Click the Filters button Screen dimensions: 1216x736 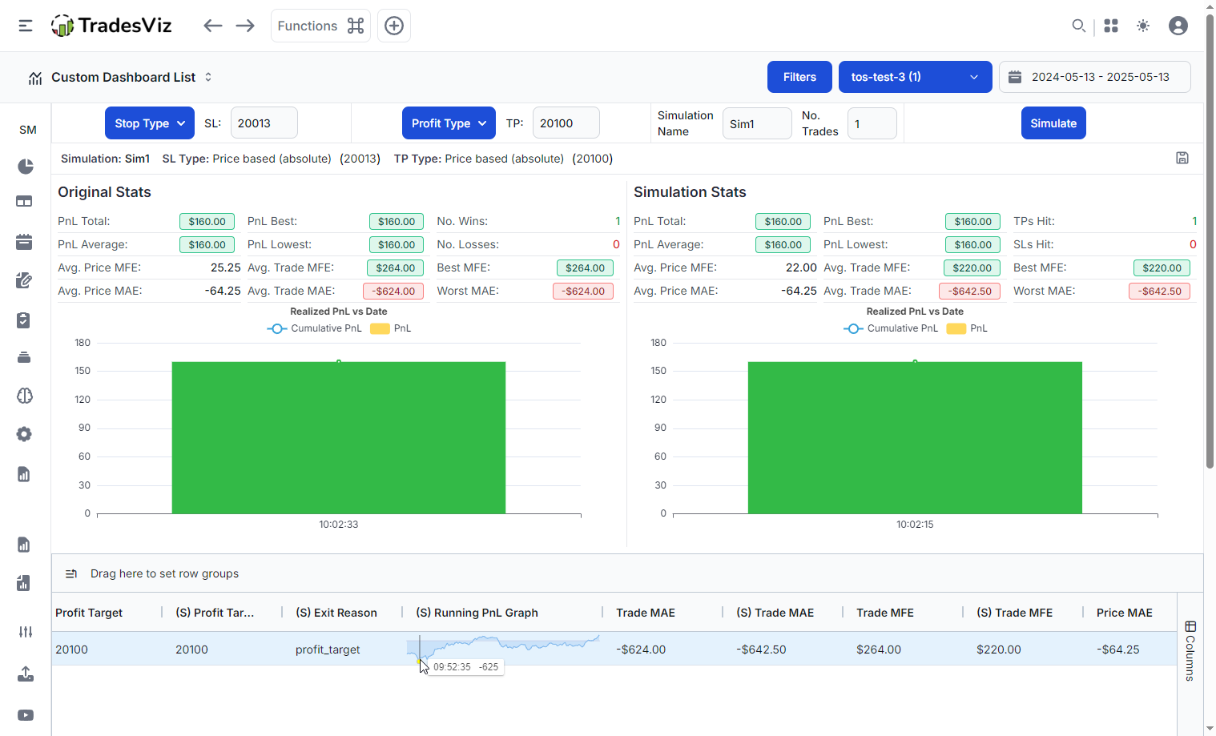coord(799,77)
